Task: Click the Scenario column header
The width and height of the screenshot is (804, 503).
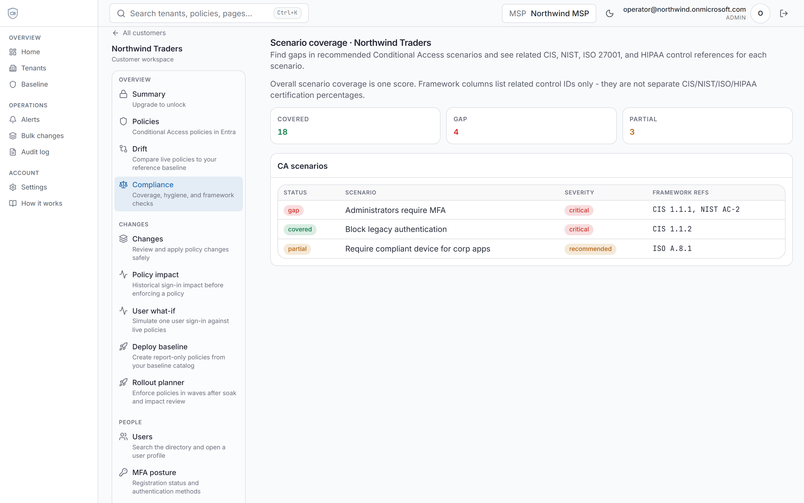Action: pyautogui.click(x=360, y=193)
